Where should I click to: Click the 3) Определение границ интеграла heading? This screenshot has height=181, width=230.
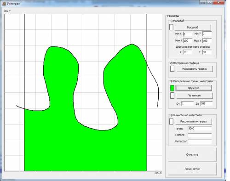pyautogui.click(x=191, y=81)
